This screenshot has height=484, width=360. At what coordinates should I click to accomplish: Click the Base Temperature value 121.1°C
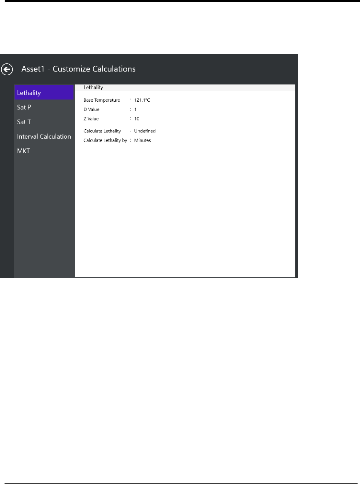click(142, 100)
